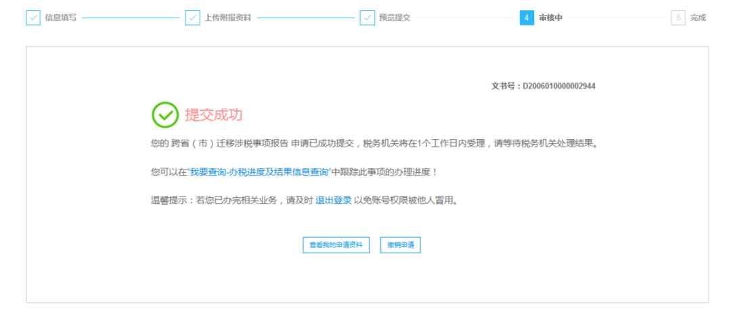The height and width of the screenshot is (331, 731).
Task: Click the checkmark icon beside 上传附报资料
Action: (193, 18)
